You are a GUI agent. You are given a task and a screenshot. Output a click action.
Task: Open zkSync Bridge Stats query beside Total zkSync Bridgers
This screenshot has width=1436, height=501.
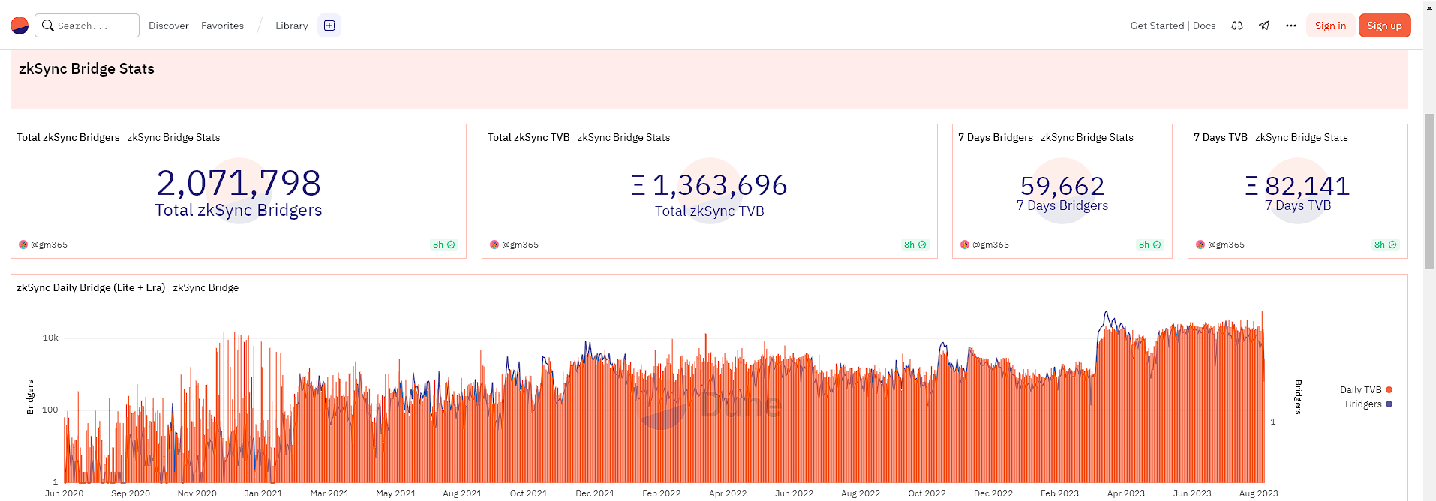tap(173, 137)
